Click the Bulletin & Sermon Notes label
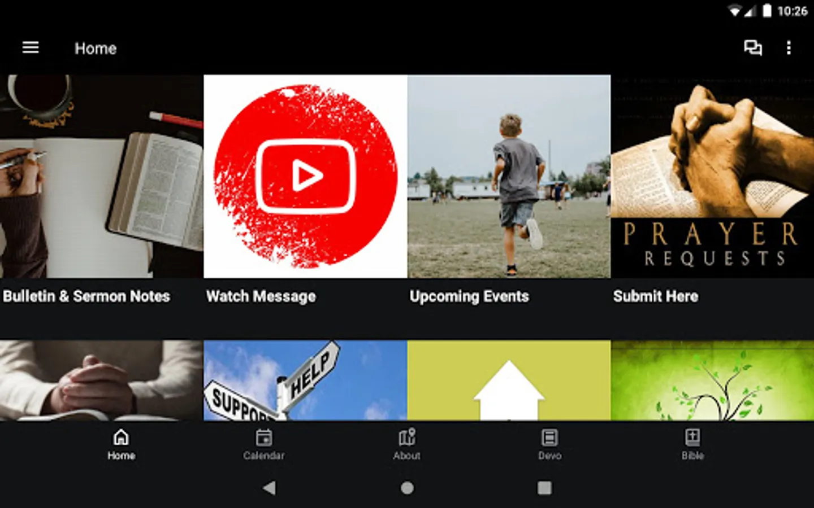 (x=86, y=296)
